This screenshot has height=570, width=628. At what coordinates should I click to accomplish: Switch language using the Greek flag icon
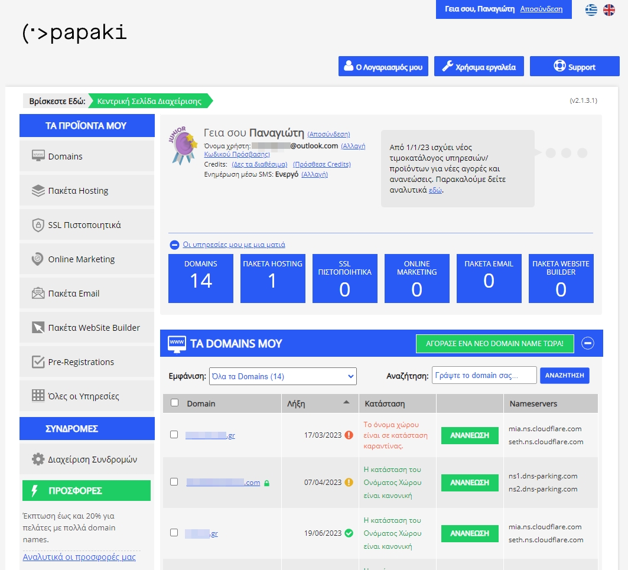point(591,9)
